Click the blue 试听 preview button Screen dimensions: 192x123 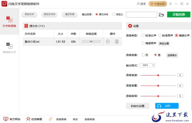(167, 106)
